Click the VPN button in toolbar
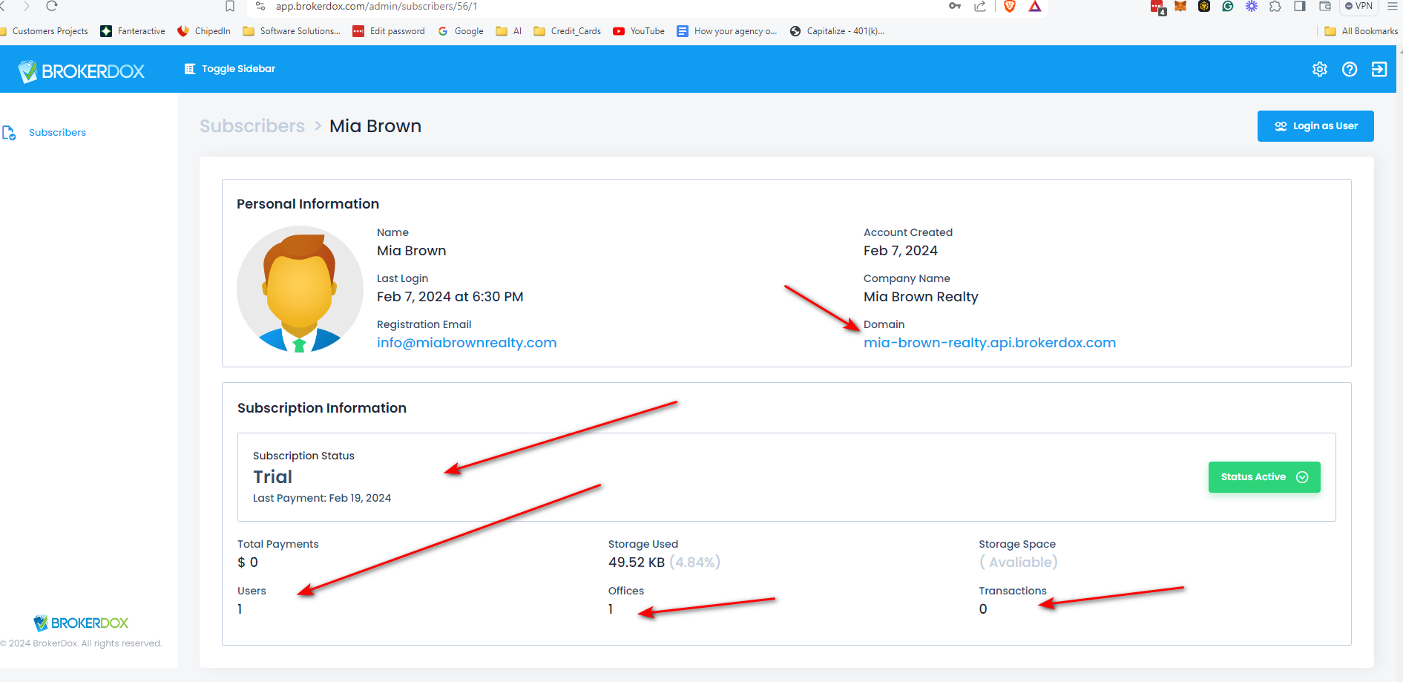Viewport: 1403px width, 682px height. pos(1359,6)
